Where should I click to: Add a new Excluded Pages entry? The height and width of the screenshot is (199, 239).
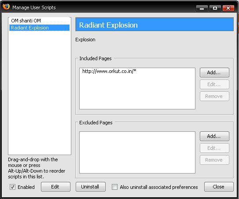(x=214, y=136)
